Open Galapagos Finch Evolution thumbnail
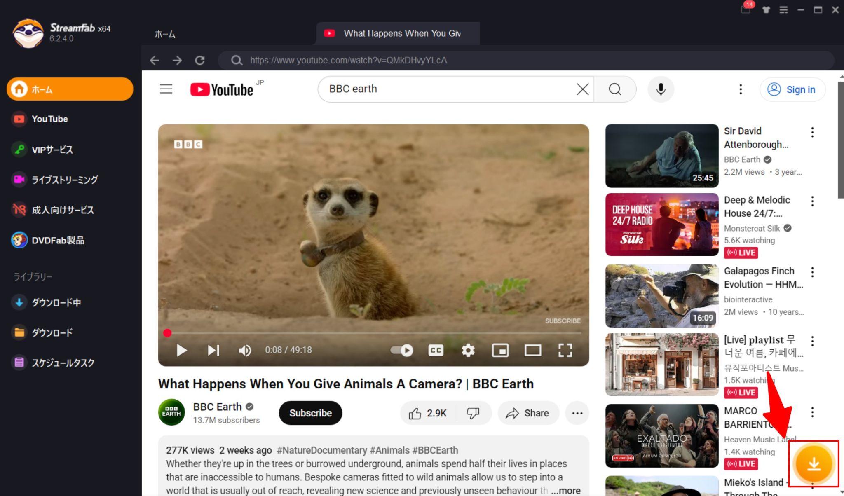 point(662,296)
